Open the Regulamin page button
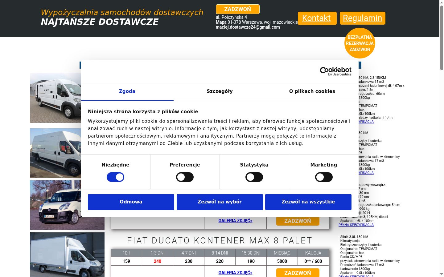 (363, 18)
